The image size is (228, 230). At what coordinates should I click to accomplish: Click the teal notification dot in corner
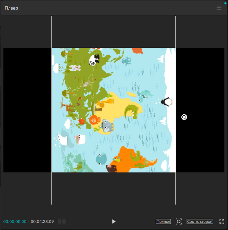coord(225,3)
